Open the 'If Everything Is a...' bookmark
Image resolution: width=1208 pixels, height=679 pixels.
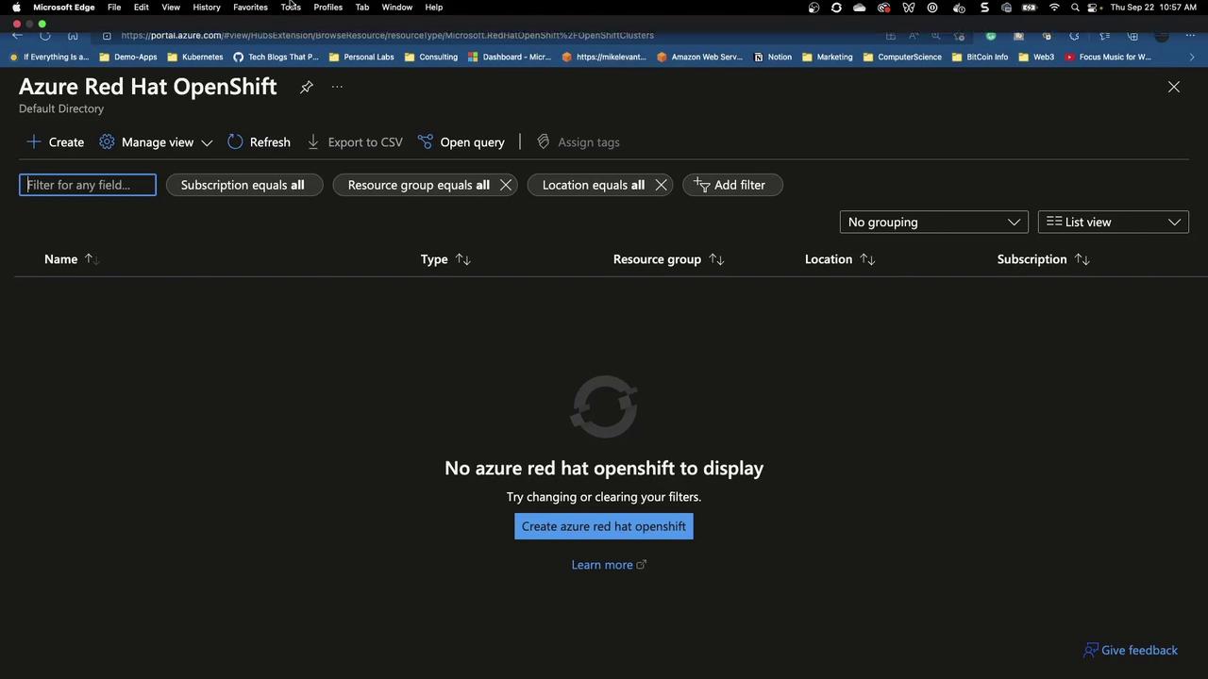(x=50, y=57)
